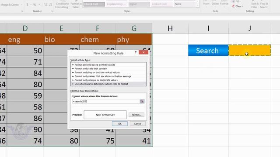This screenshot has height=157, width=280.
Task: Click the 'phy' header cell
Action: click(134, 39)
